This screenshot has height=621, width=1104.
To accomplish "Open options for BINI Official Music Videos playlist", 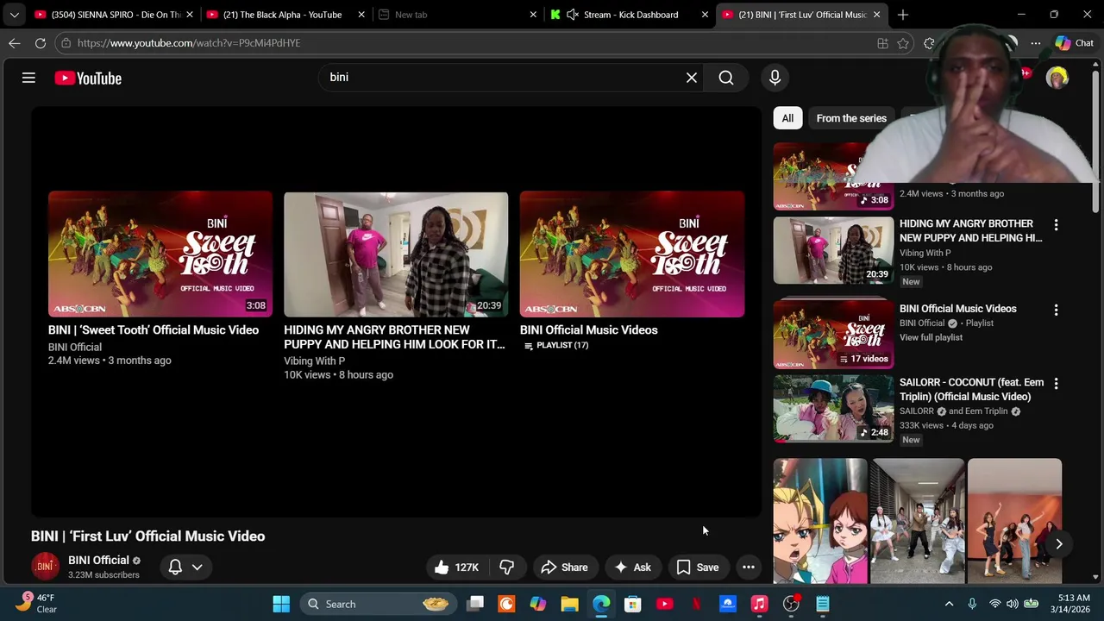I will tap(1056, 310).
